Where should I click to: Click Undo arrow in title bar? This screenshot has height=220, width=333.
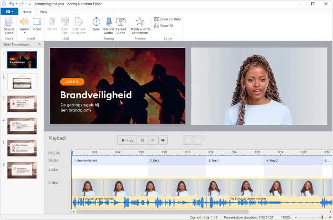pos(11,4)
